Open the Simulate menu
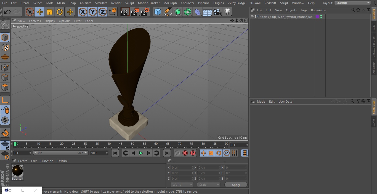The image size is (377, 194). tap(101, 3)
